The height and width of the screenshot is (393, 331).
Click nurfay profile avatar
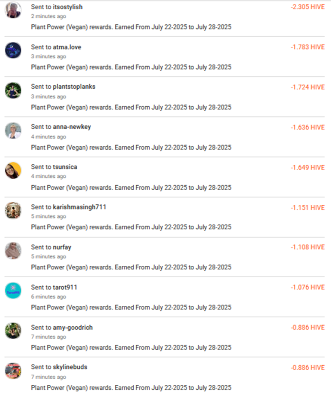(x=13, y=250)
